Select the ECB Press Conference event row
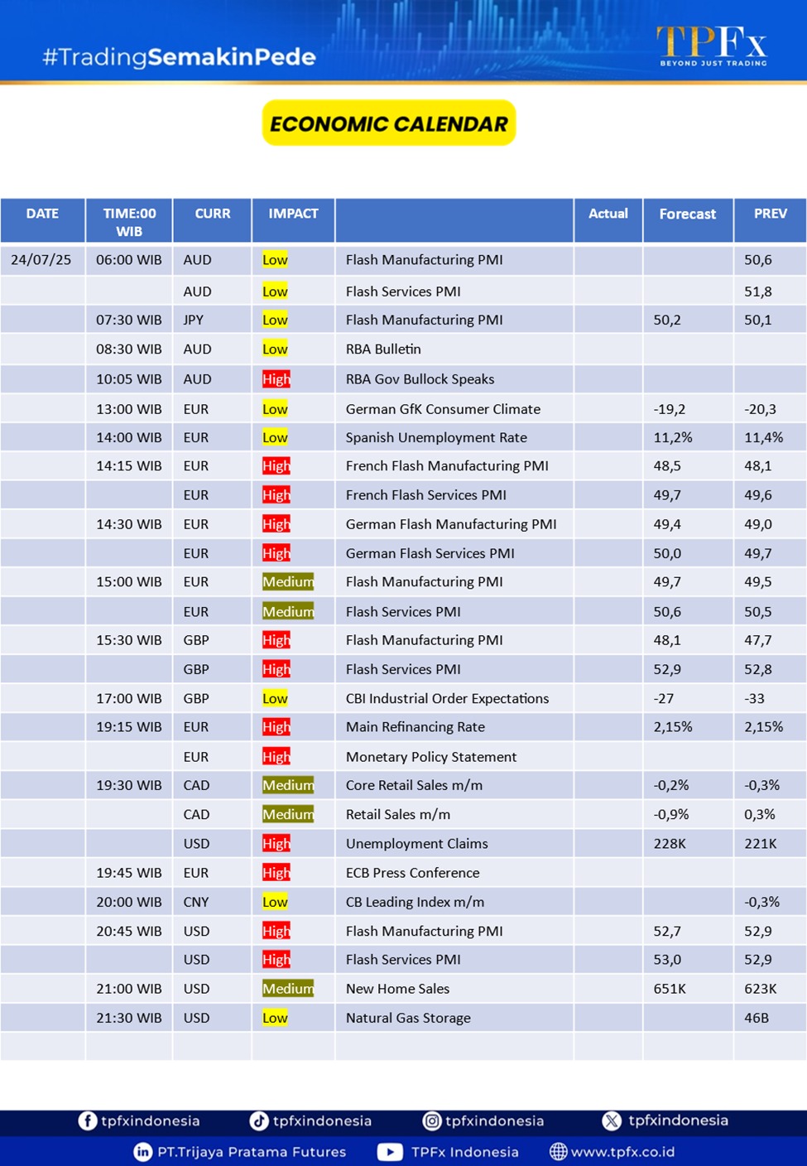The height and width of the screenshot is (1166, 807). 412,873
